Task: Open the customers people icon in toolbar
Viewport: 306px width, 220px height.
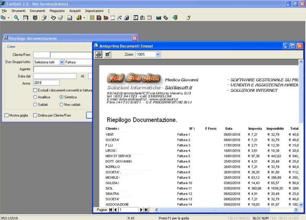Action: (x=35, y=18)
